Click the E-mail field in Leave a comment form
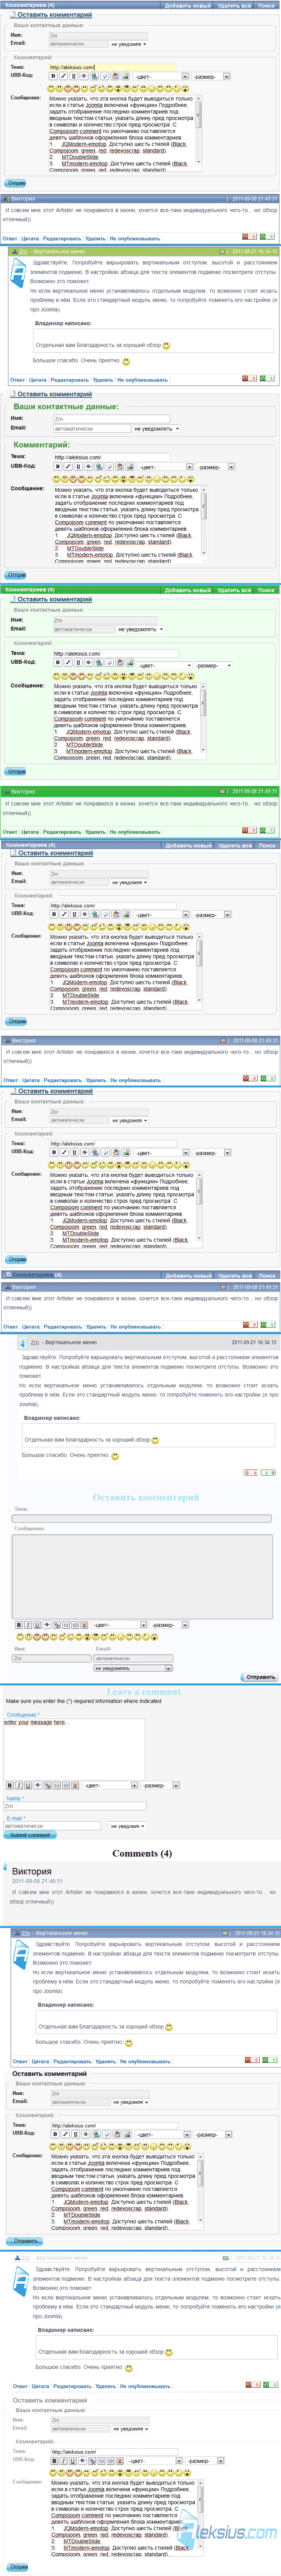The height and width of the screenshot is (2576, 281). (52, 1825)
